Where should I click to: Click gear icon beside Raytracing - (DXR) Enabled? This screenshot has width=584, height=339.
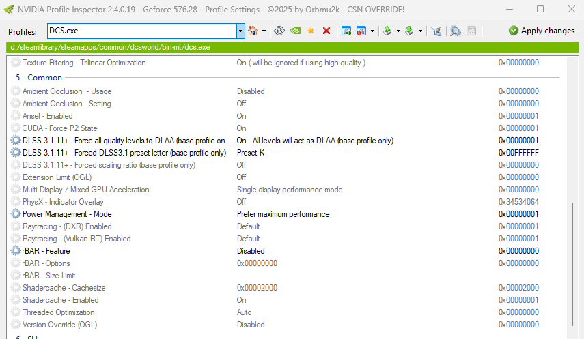(x=16, y=226)
